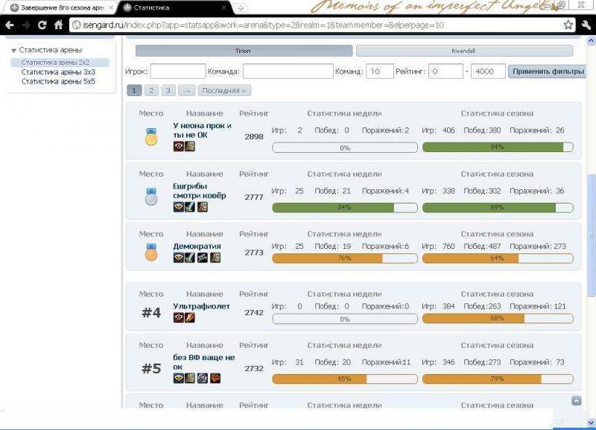Click the sword class icon under Ешгрибы смотри ковёр

190,207
